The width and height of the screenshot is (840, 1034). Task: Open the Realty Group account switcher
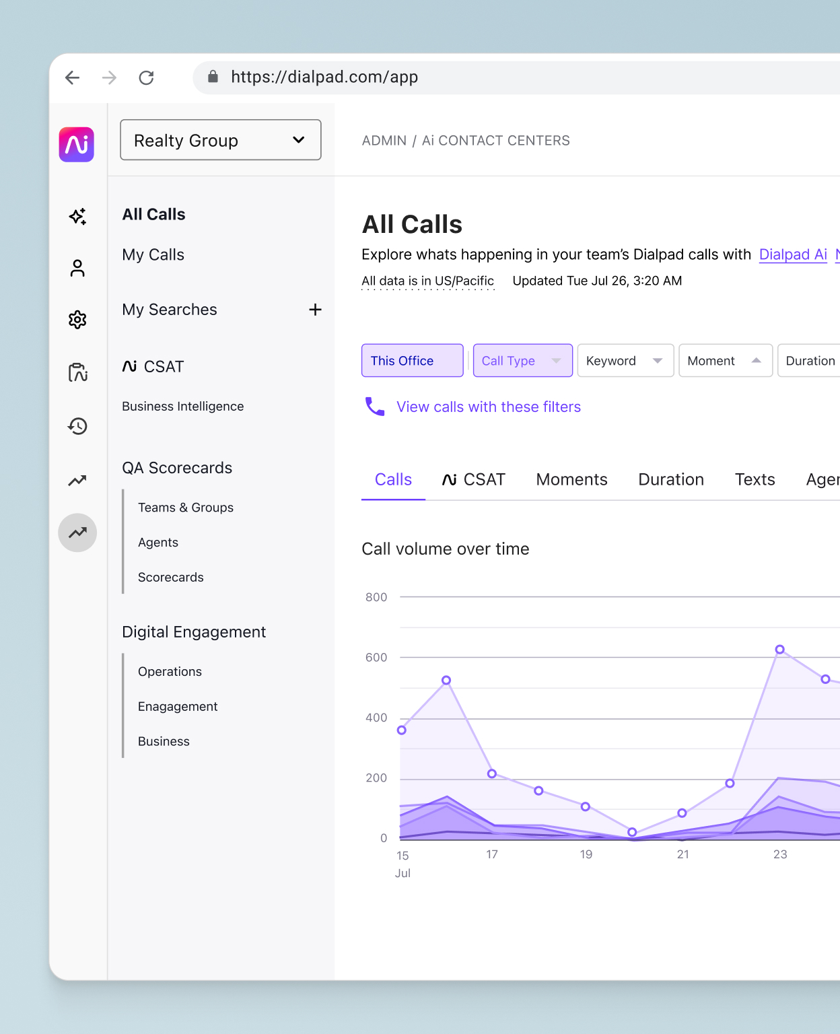point(220,140)
